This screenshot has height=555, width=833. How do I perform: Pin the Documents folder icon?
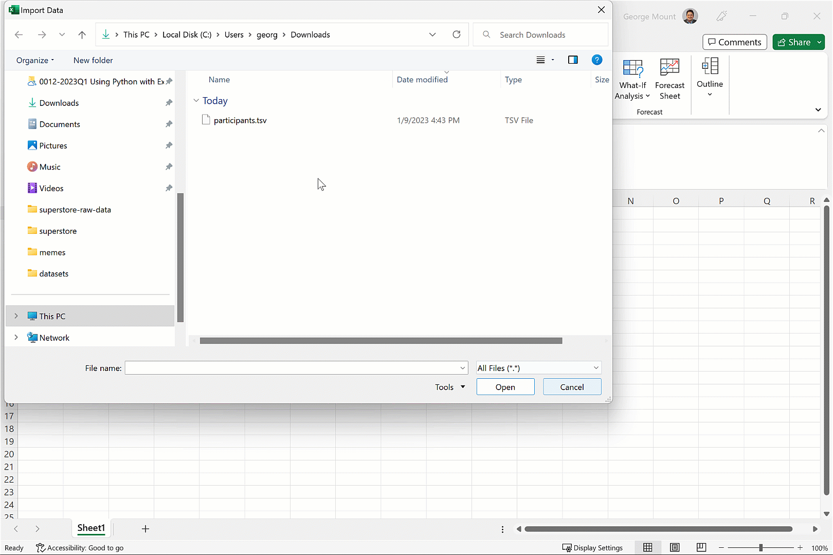[169, 124]
